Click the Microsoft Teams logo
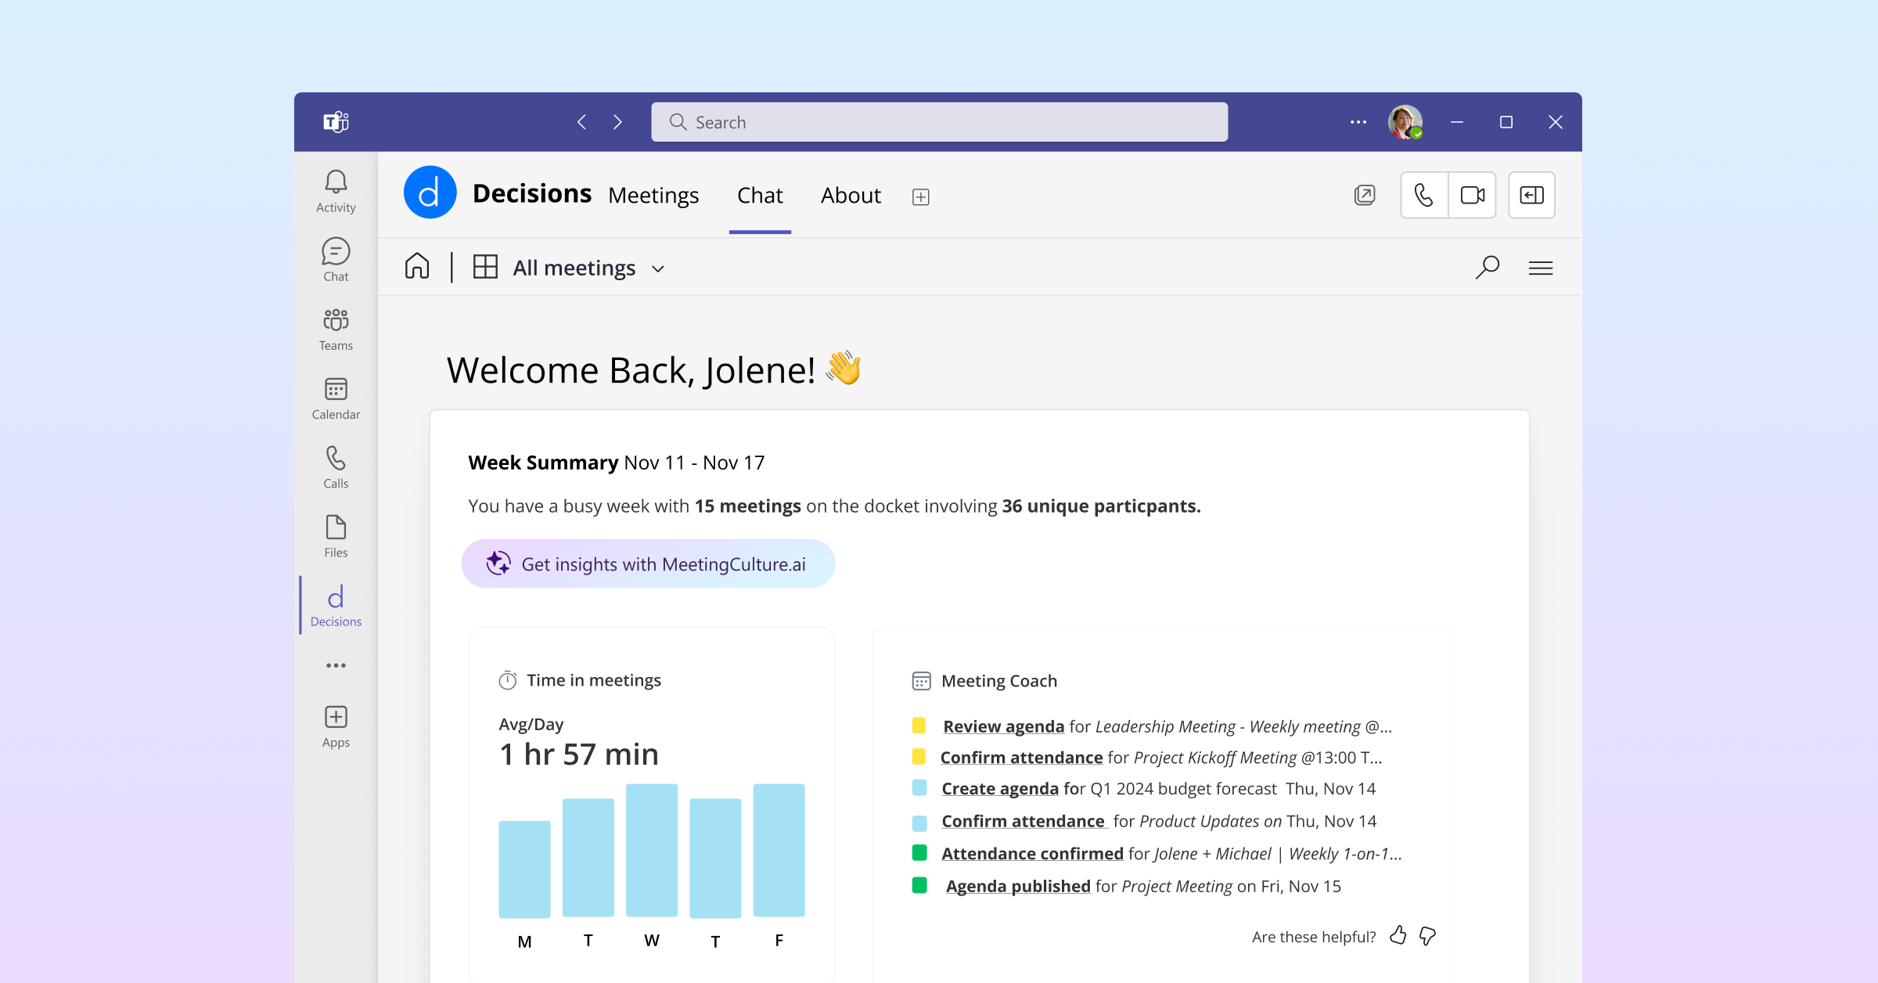The height and width of the screenshot is (983, 1878). point(336,122)
